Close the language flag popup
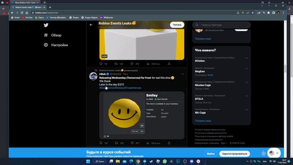293x165 pixels. 277,153
